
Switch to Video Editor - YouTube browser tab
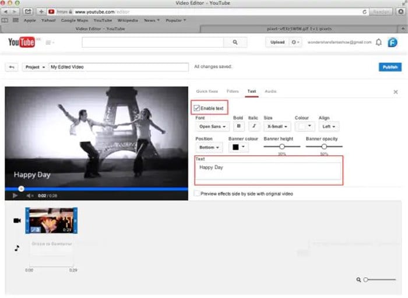click(100, 29)
